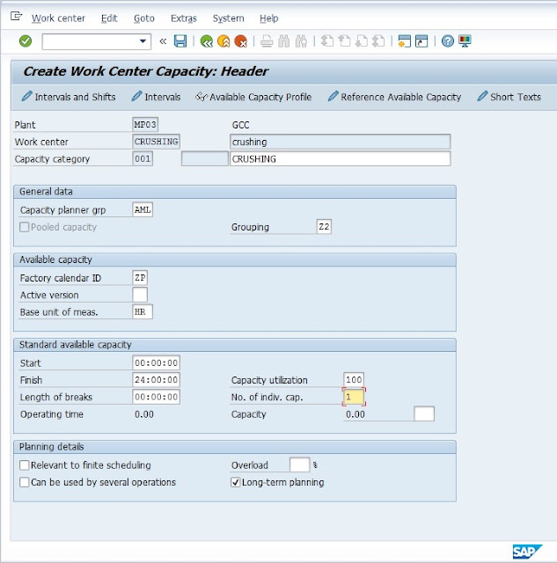Click the Find Next binoculars icon
Screen dimensions: 557x563
[301, 41]
